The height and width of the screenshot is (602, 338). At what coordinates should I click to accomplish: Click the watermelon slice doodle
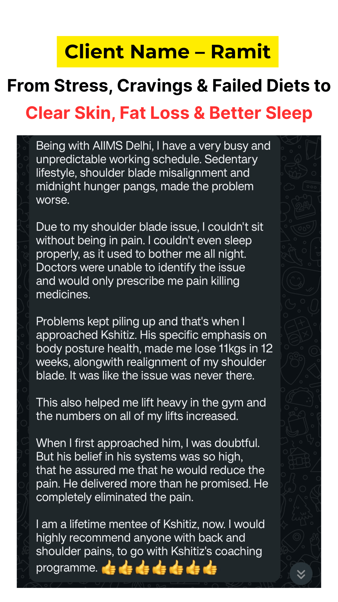(304, 228)
